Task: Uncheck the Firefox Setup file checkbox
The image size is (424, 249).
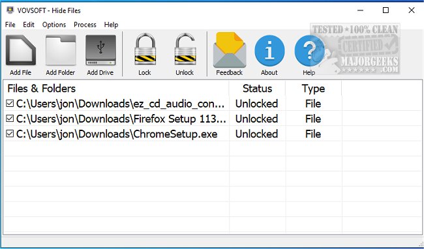Action: click(x=10, y=118)
